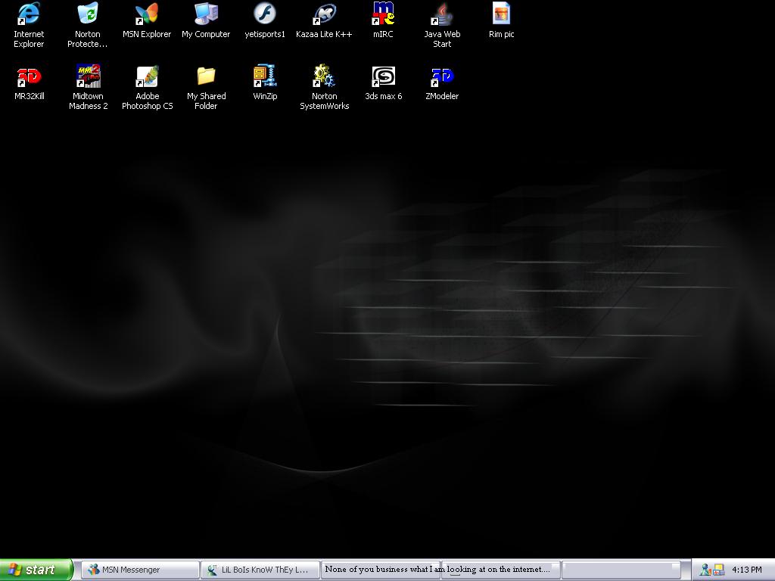Open the 3ds max 6 shortcut
775x581 pixels.
coord(383,76)
